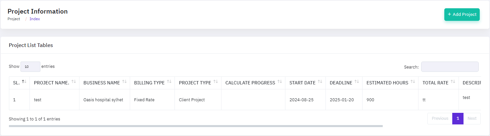Sort by Calculate Progress arrows
This screenshot has width=490, height=136.
pyautogui.click(x=279, y=82)
